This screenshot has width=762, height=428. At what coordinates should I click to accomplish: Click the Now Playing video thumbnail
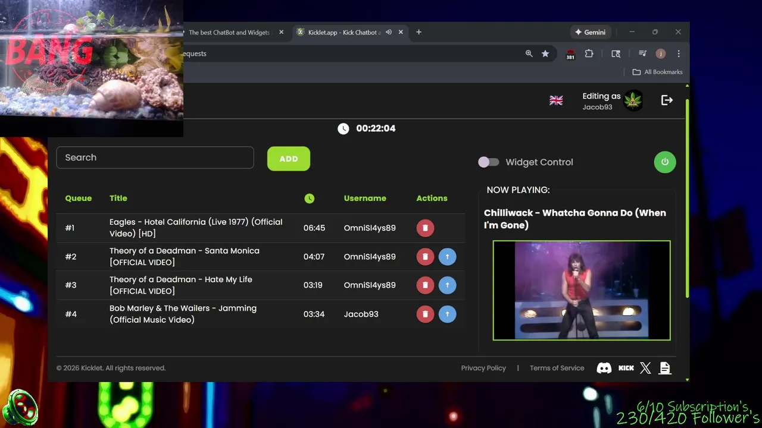click(582, 290)
